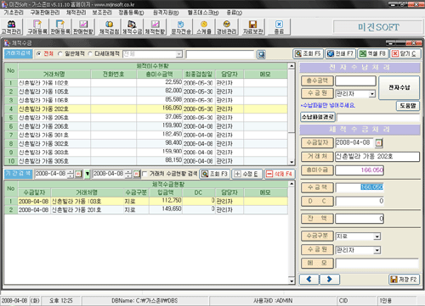Click the 조회 F3 lookup button

coord(214,174)
